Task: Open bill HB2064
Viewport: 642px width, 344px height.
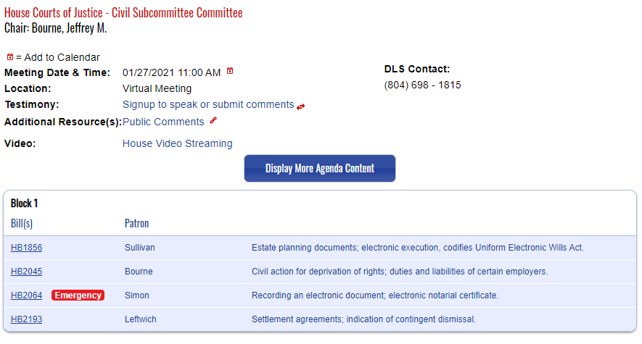Action: point(26,295)
